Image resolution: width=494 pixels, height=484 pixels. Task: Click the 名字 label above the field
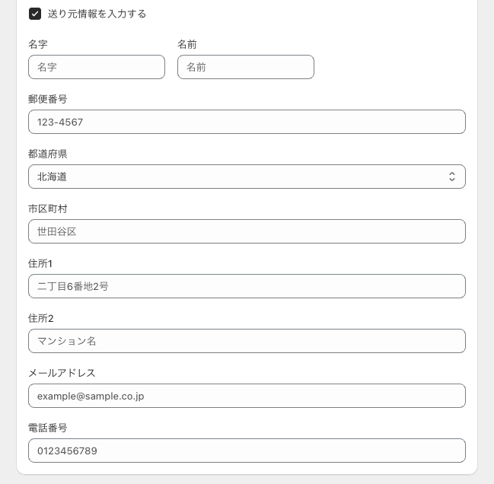click(x=38, y=44)
